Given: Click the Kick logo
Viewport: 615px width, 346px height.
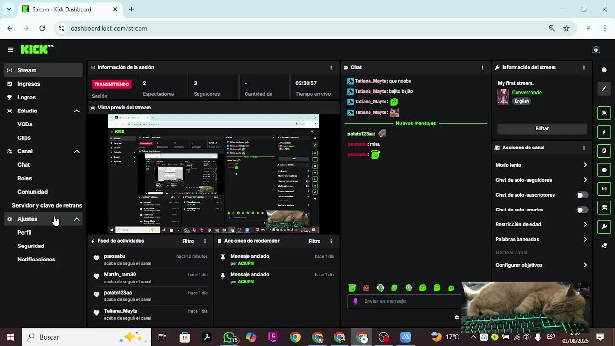Looking at the screenshot, I should (37, 49).
